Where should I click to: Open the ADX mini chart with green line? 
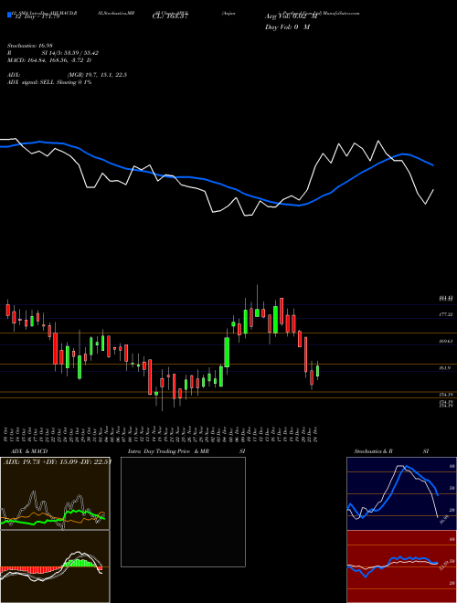click(55, 493)
